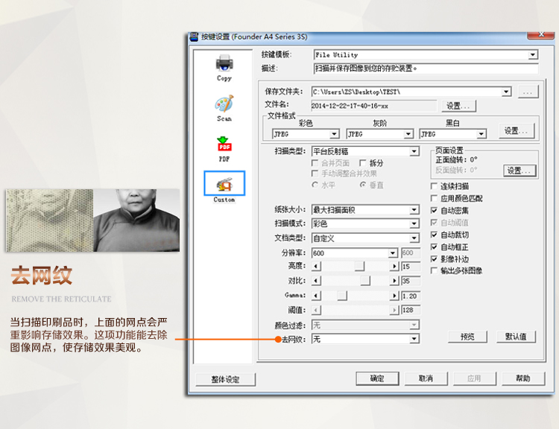The width and height of the screenshot is (559, 429).
Task: Expand the 分辨率 resolution dropdown
Action: (x=393, y=253)
